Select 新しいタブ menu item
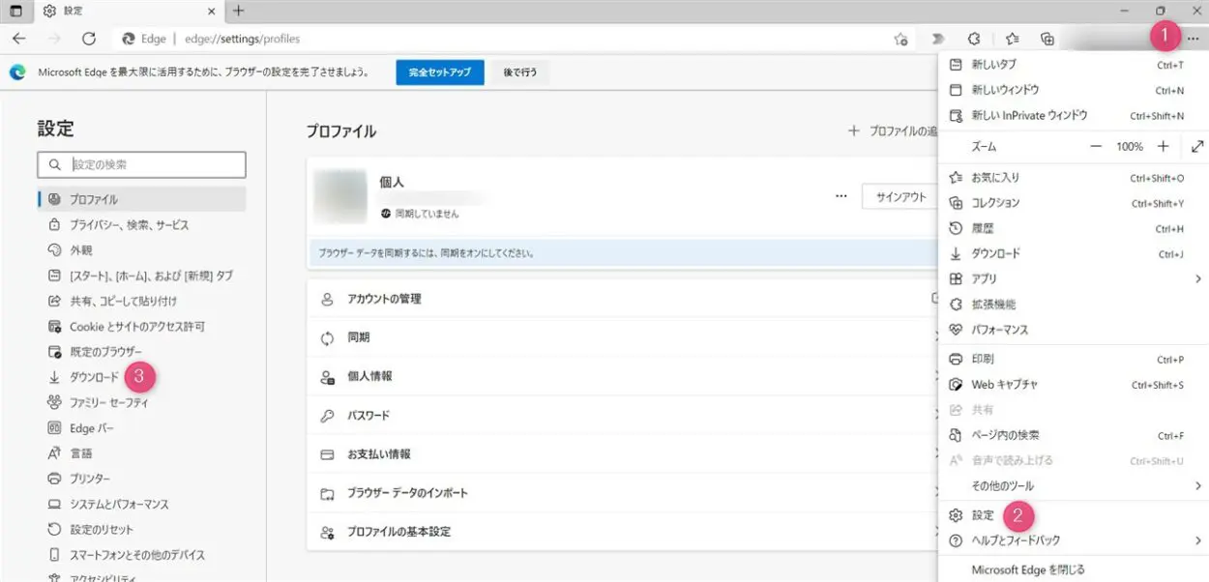Screen dimensions: 1209x582 [x=1074, y=65]
